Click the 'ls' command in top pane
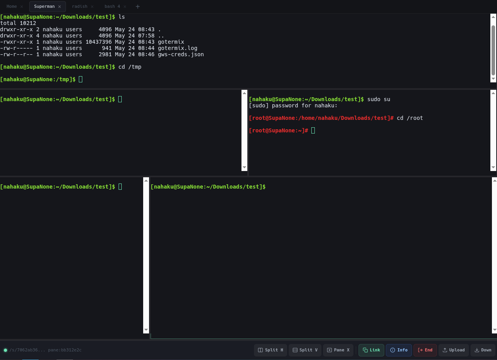497x360 pixels. click(x=122, y=17)
